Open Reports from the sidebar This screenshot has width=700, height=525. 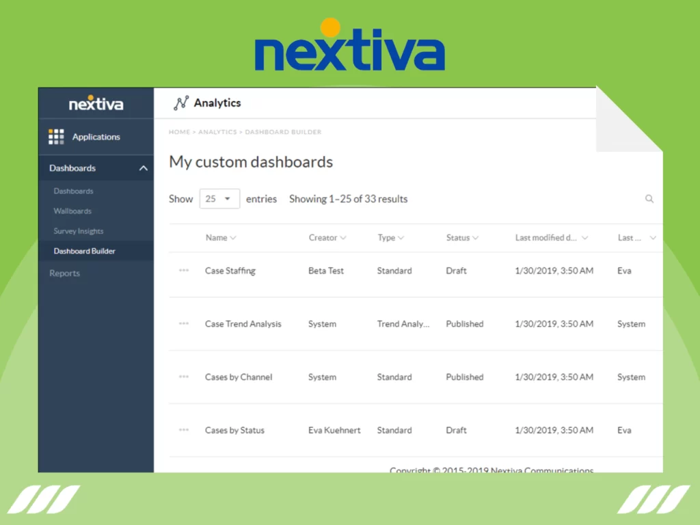(x=64, y=273)
